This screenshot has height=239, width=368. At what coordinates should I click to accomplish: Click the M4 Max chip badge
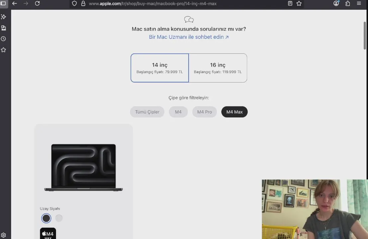pyautogui.click(x=48, y=233)
